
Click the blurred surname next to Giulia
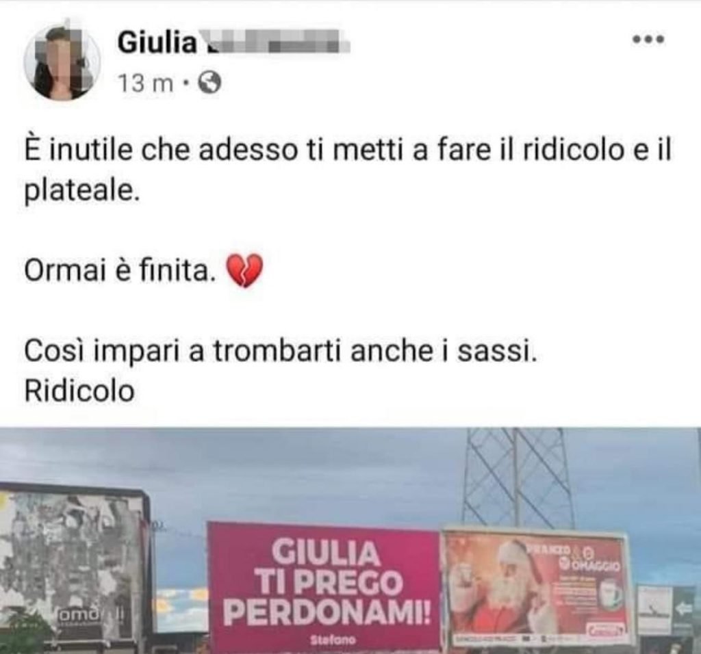[275, 41]
